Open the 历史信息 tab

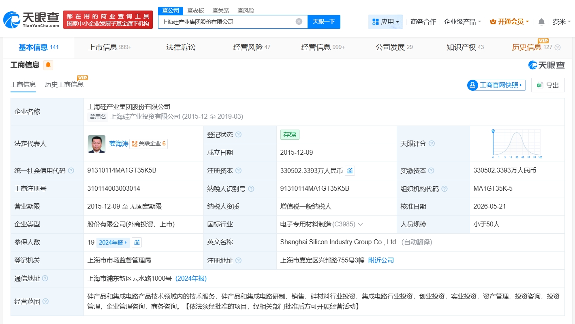532,47
